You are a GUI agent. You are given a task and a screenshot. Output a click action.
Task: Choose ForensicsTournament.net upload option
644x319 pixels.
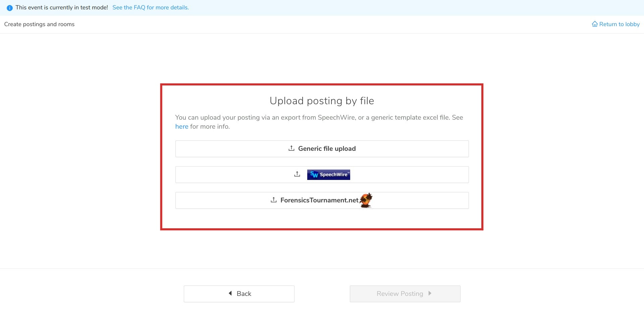[322, 200]
